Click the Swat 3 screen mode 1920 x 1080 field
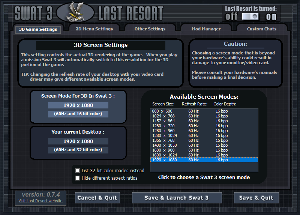This screenshot has height=215, width=300. 78,105
